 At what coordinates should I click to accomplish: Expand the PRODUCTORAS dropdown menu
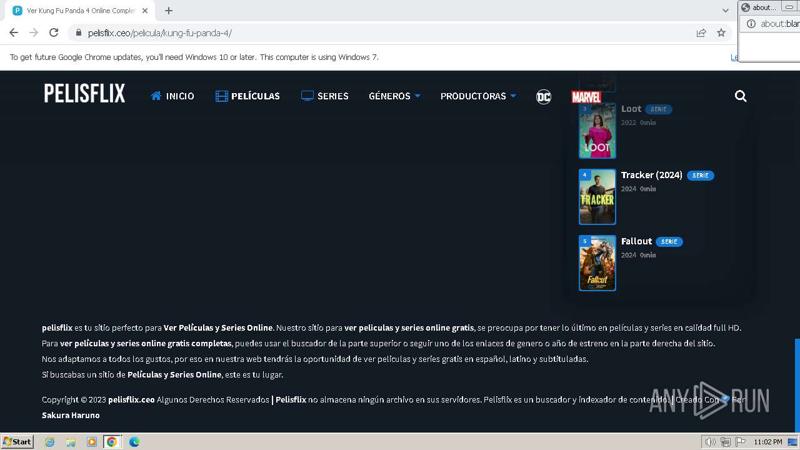point(478,96)
